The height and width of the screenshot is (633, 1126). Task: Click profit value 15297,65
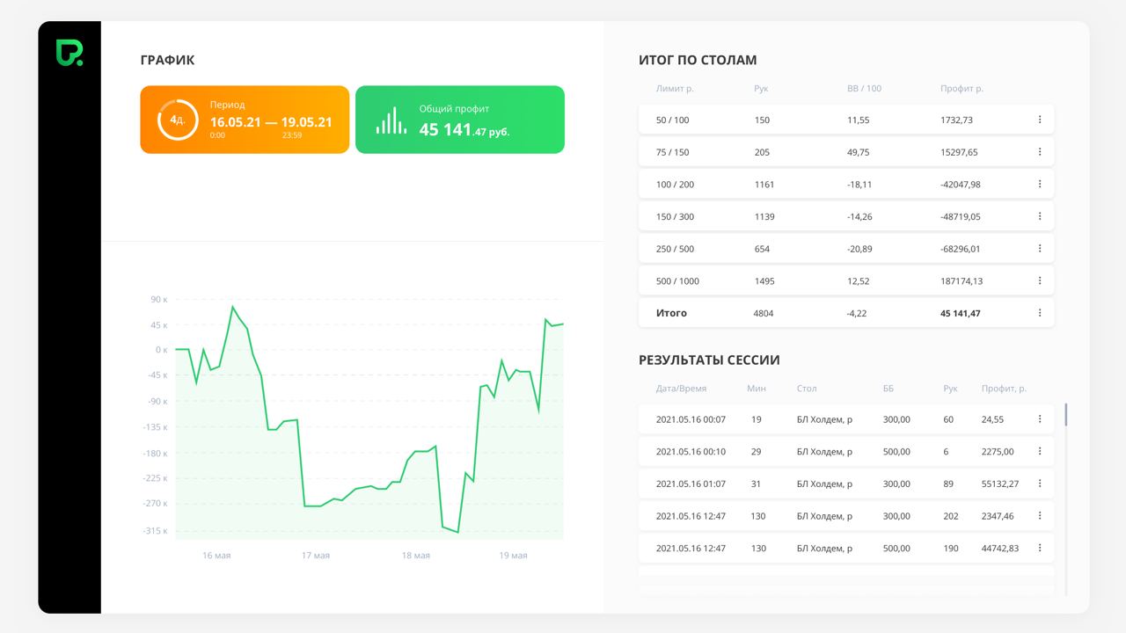pyautogui.click(x=959, y=152)
